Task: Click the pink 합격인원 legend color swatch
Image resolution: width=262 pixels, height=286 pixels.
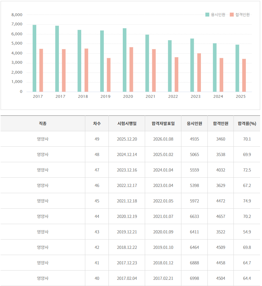Action: (232, 15)
